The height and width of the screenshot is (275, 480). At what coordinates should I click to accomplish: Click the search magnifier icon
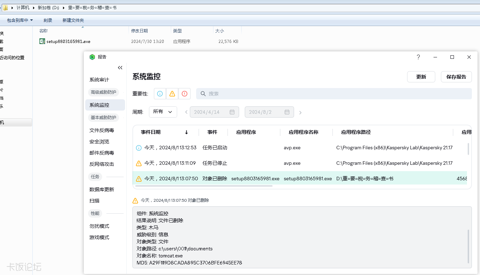[203, 94]
